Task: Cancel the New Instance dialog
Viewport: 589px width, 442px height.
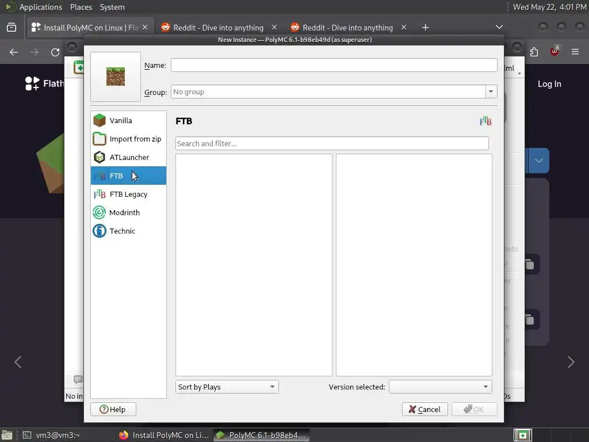Action: (x=425, y=409)
